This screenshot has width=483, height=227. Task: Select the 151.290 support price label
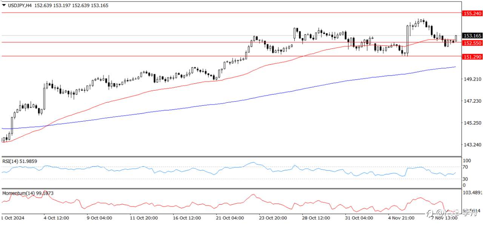[x=472, y=57]
